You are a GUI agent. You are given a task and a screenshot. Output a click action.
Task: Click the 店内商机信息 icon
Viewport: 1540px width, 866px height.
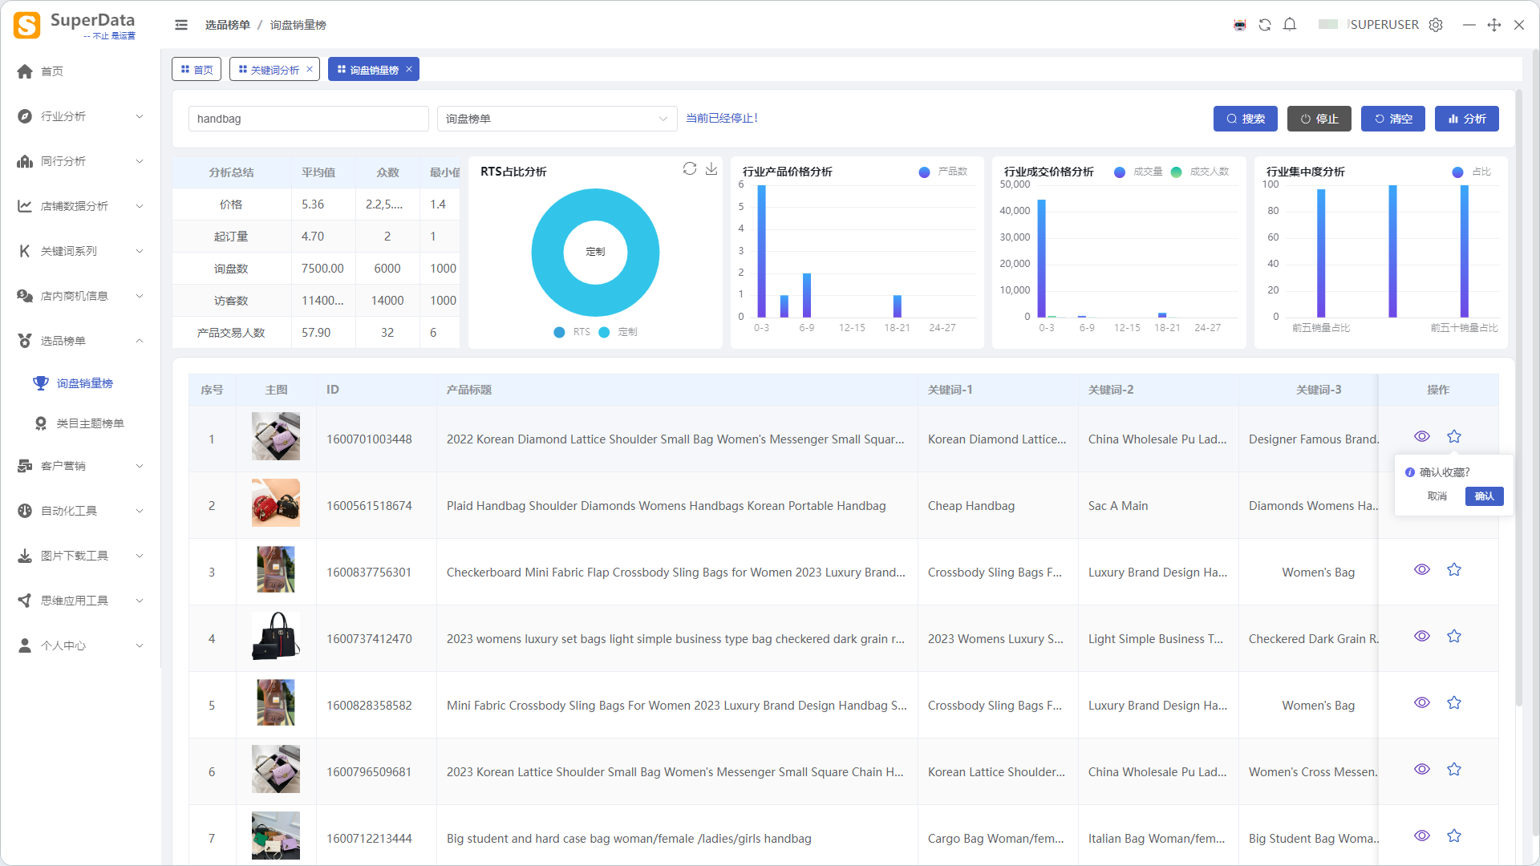click(25, 296)
